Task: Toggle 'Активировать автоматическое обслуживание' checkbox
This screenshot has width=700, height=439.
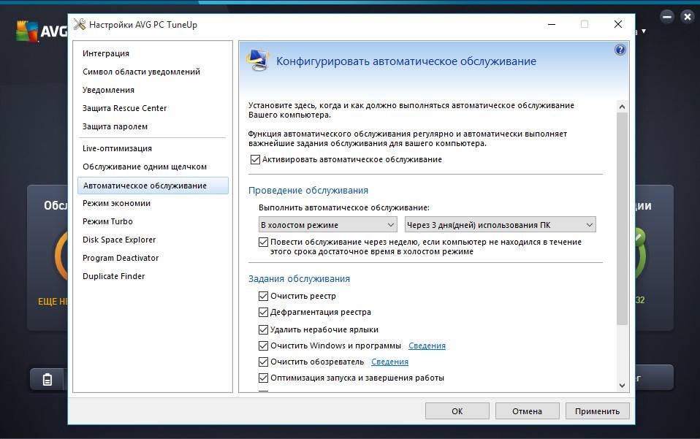Action: point(255,159)
